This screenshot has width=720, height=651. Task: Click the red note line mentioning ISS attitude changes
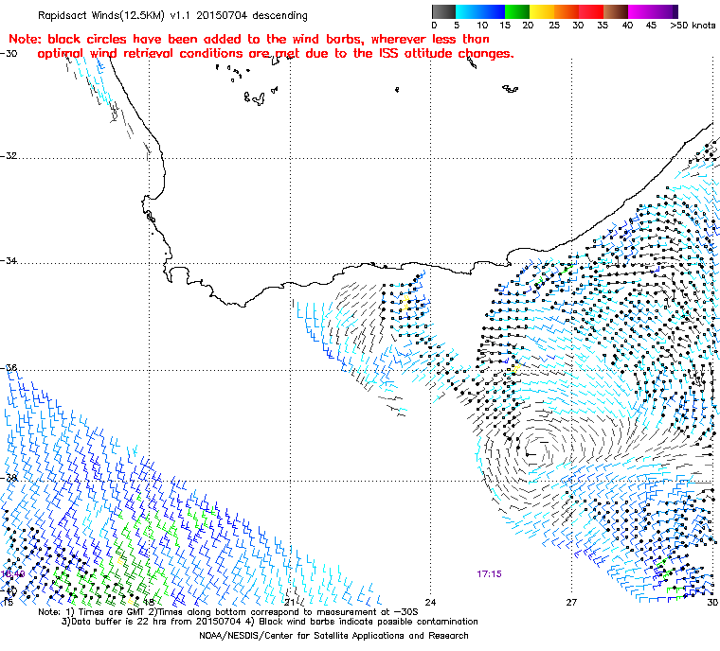coord(276,54)
